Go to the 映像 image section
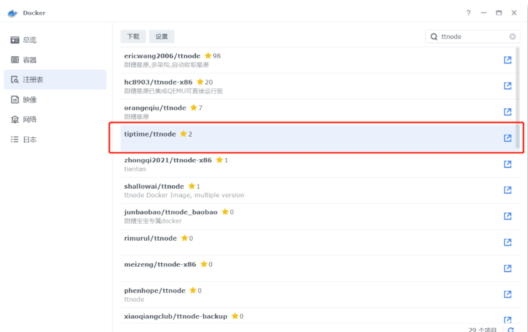Image resolution: width=528 pixels, height=332 pixels. pyautogui.click(x=30, y=100)
